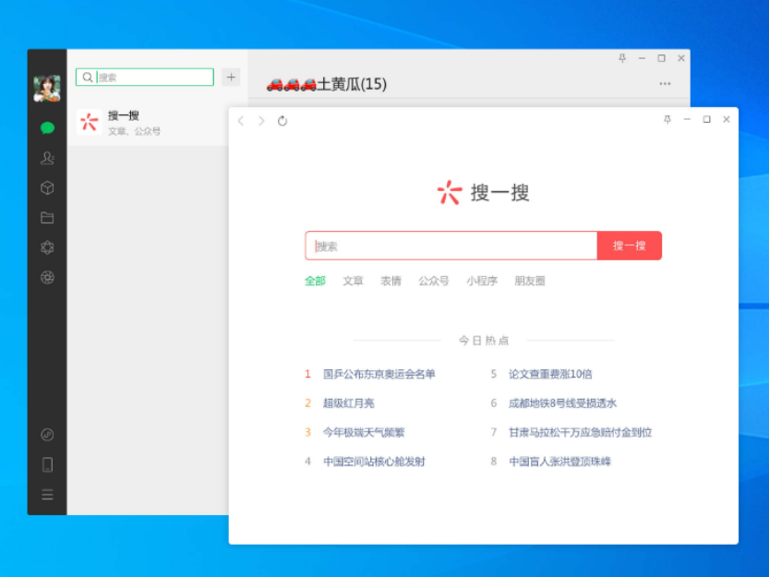Viewport: 769px width, 577px height.
Task: Open the Contacts icon in sidebar
Action: click(47, 158)
